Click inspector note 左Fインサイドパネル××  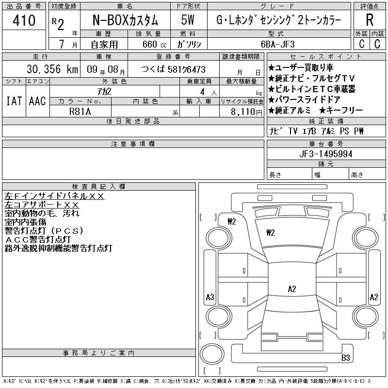coord(54,196)
